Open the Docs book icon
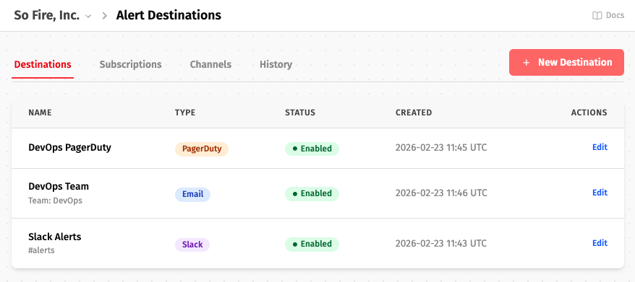 pyautogui.click(x=597, y=16)
